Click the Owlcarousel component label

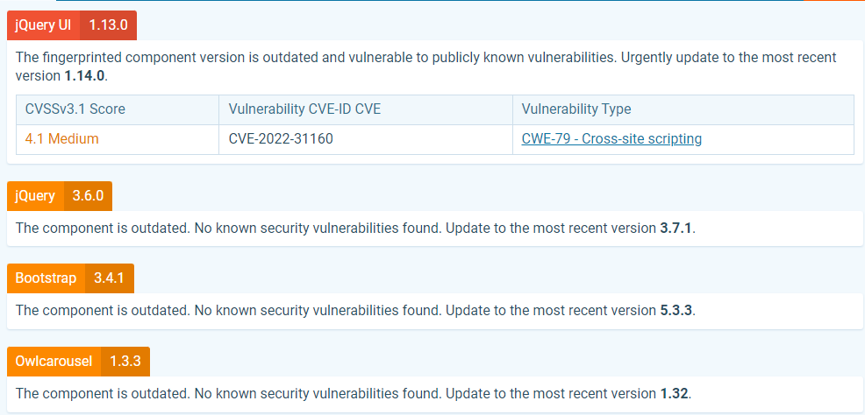[x=54, y=361]
